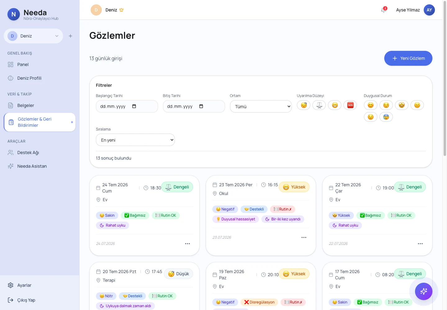The height and width of the screenshot is (310, 447).
Task: Open the floating Needa assistant sparkle button
Action: [x=424, y=291]
